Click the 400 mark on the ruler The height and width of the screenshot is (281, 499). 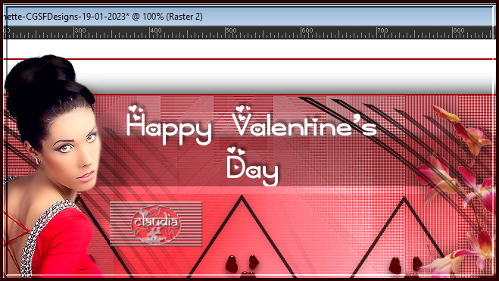(x=156, y=30)
